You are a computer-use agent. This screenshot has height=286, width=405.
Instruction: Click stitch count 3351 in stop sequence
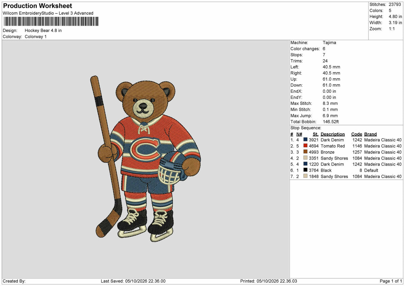coord(314,158)
